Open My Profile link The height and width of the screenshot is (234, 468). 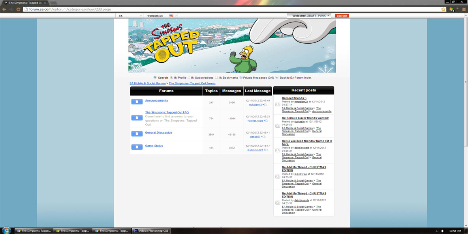pyautogui.click(x=180, y=78)
